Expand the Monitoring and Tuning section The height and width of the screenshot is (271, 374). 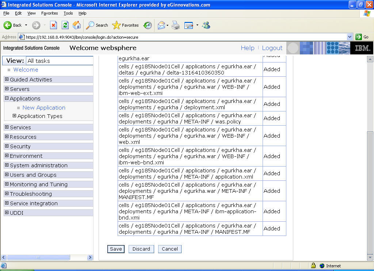7,184
